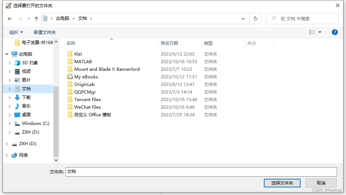Image resolution: width=346 pixels, height=195 pixels.
Task: Select 文档 in the navigation tree
Action: coord(22,89)
